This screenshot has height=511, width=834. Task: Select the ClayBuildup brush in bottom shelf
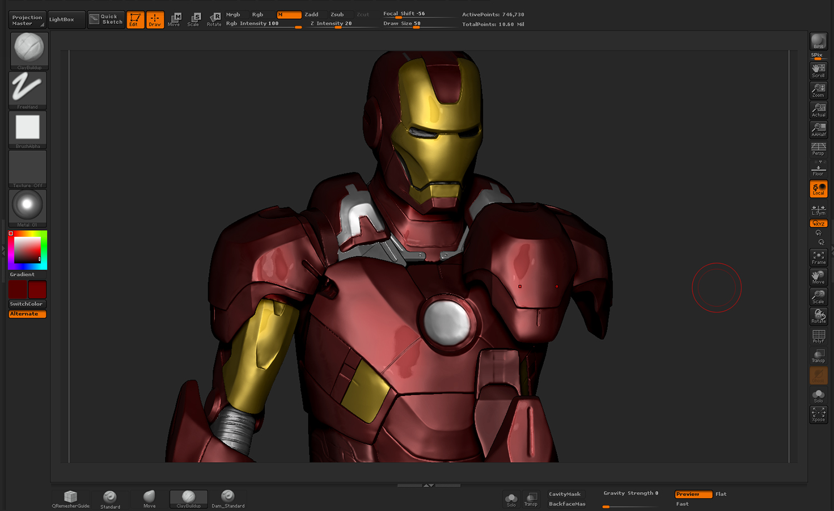click(x=188, y=499)
